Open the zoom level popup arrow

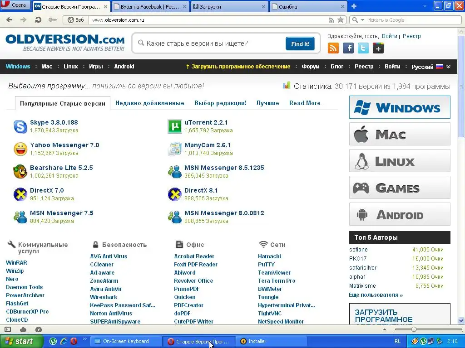tap(385, 329)
